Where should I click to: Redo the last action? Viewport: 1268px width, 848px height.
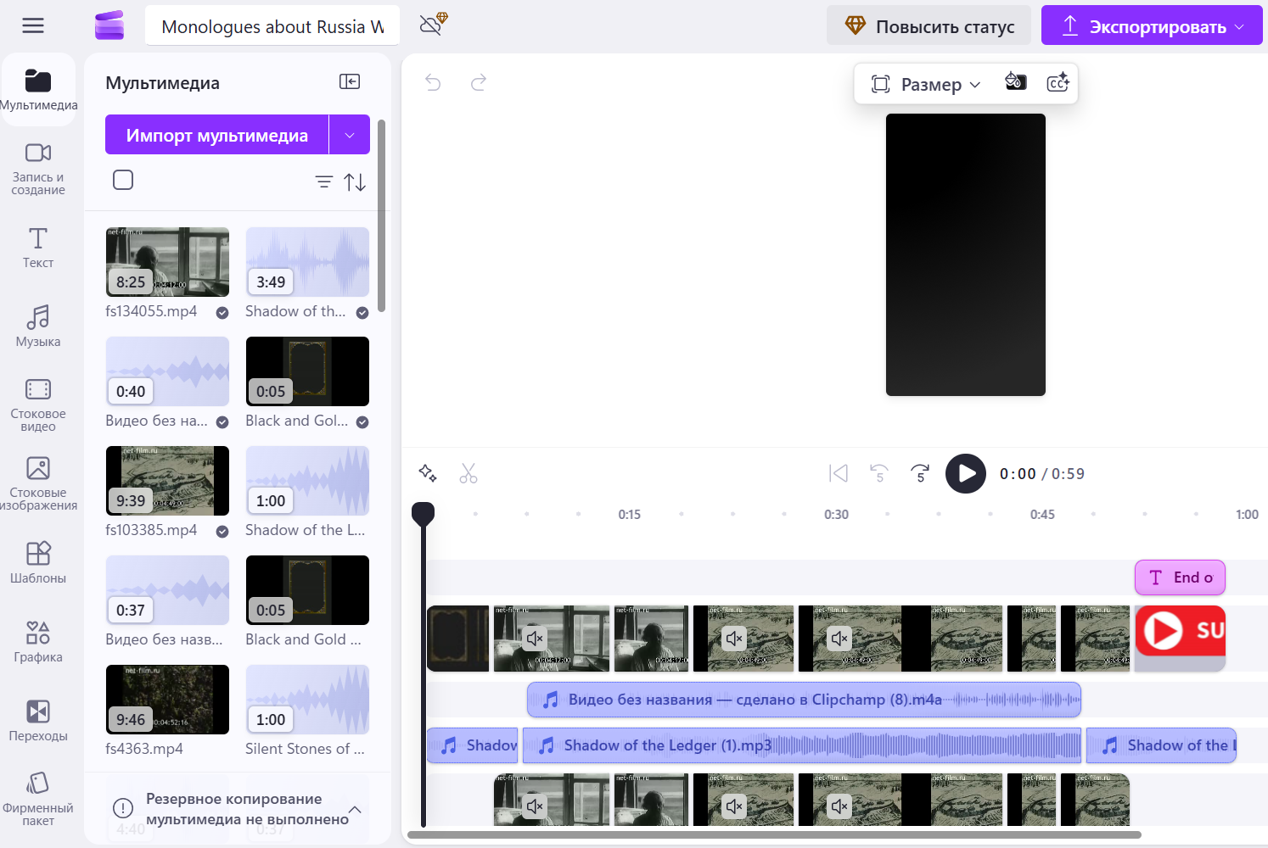(479, 82)
